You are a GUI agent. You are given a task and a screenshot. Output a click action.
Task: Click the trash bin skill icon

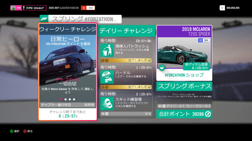tap(107, 50)
